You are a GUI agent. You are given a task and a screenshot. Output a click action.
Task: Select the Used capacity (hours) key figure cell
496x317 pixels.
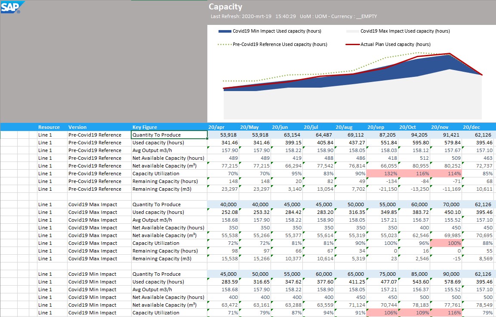pos(158,142)
